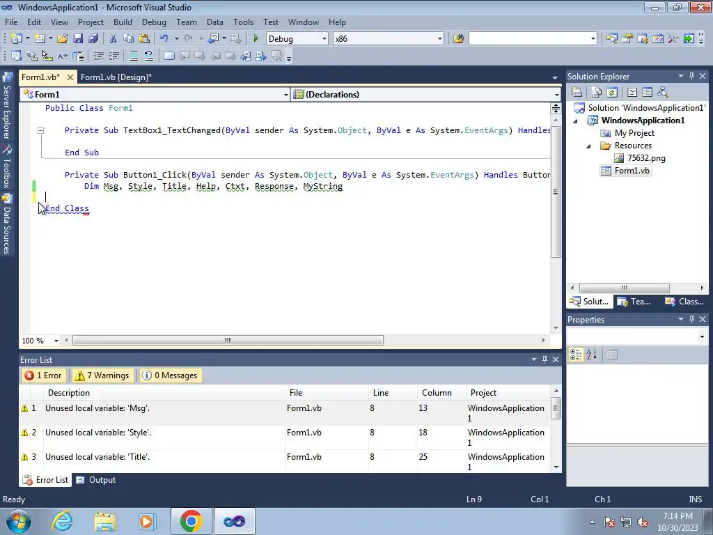The image size is (713, 535).
Task: Collapse the WindowsApplication1 project node
Action: coord(575,121)
